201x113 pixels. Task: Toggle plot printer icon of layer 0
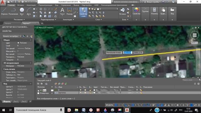tap(137, 90)
